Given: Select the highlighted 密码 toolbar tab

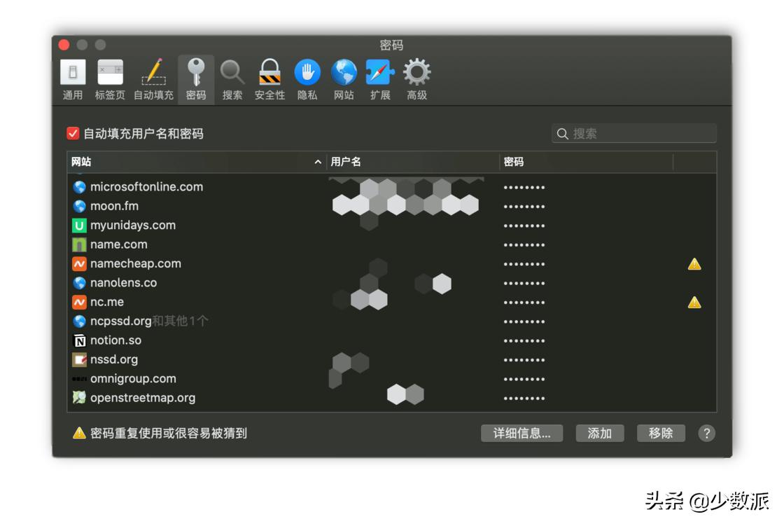Looking at the screenshot, I should [195, 77].
